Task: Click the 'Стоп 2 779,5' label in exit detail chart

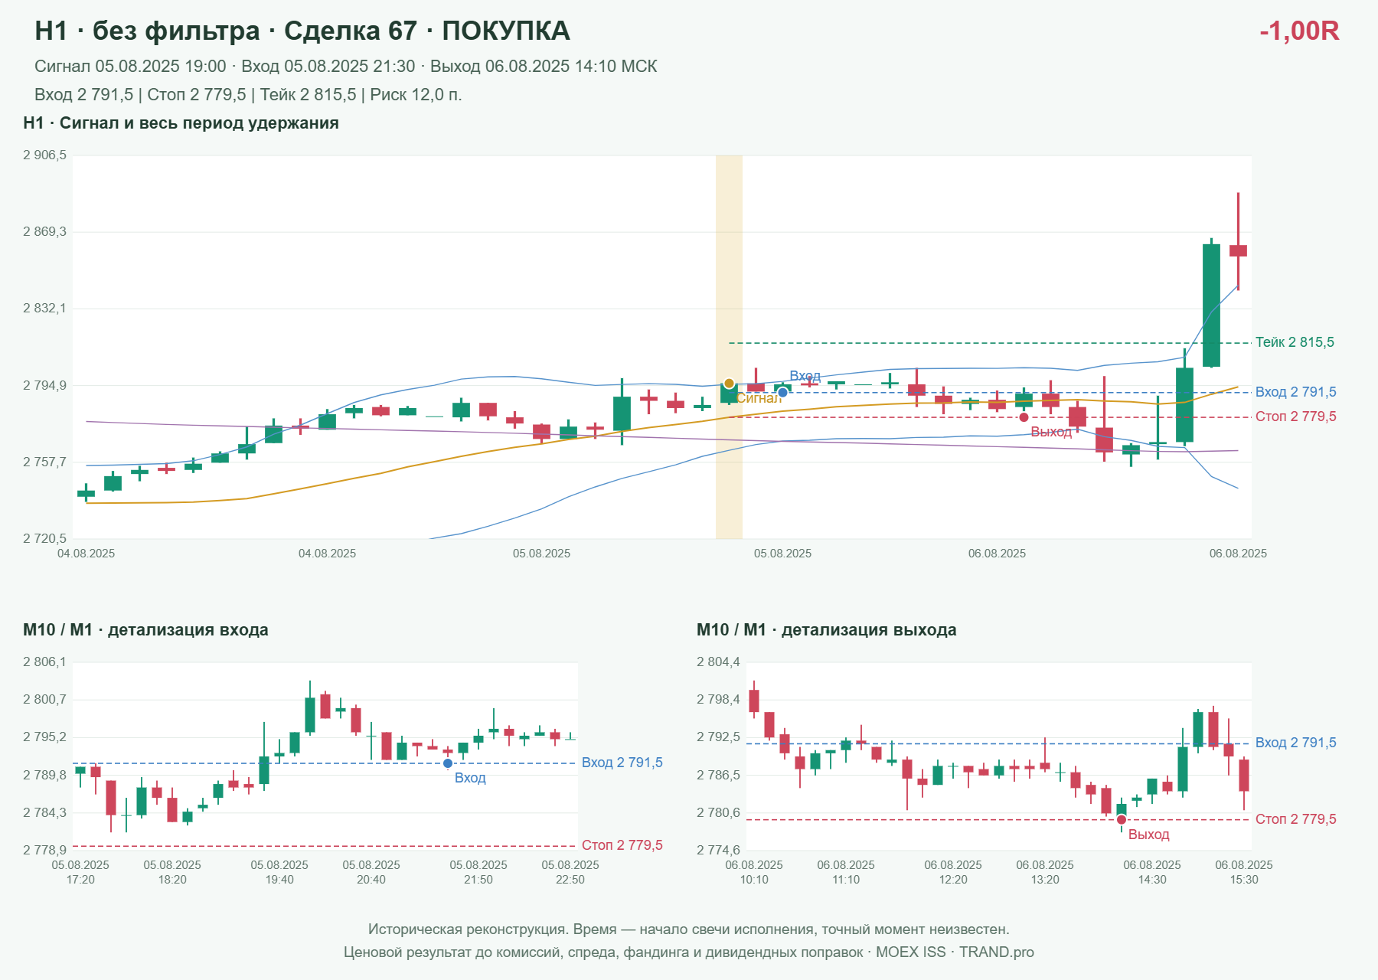Action: coord(1296,819)
